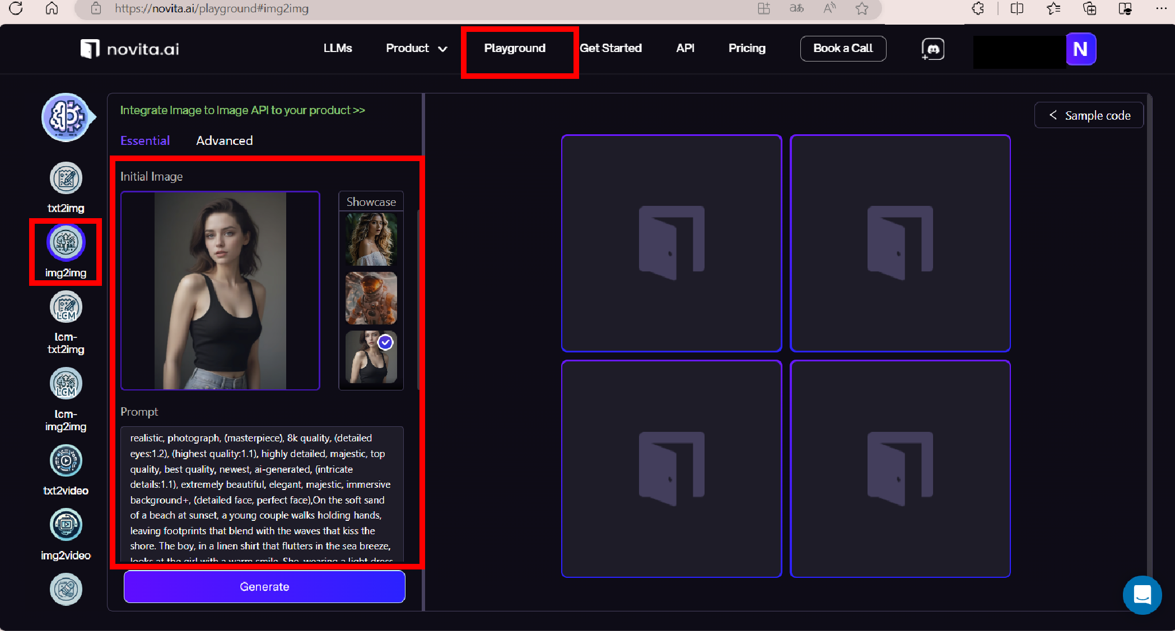Switch to the txt2video tool
1175x631 pixels.
66,462
